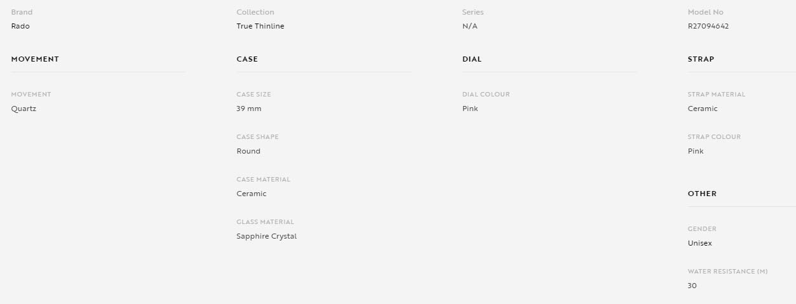Click the Pink dial colour value
This screenshot has height=304, width=796.
point(470,109)
